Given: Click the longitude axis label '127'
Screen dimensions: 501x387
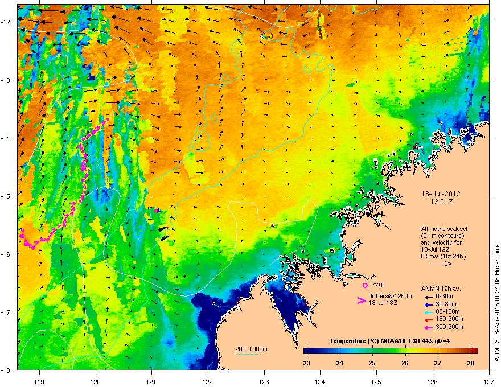Looking at the screenshot, I should pyautogui.click(x=489, y=381).
